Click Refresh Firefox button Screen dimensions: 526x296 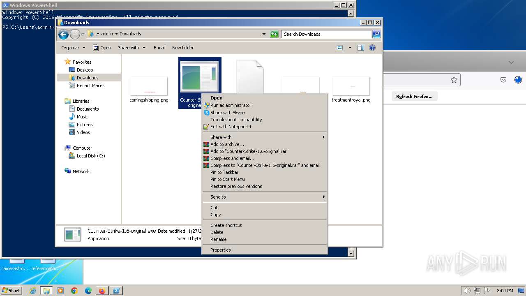click(414, 96)
